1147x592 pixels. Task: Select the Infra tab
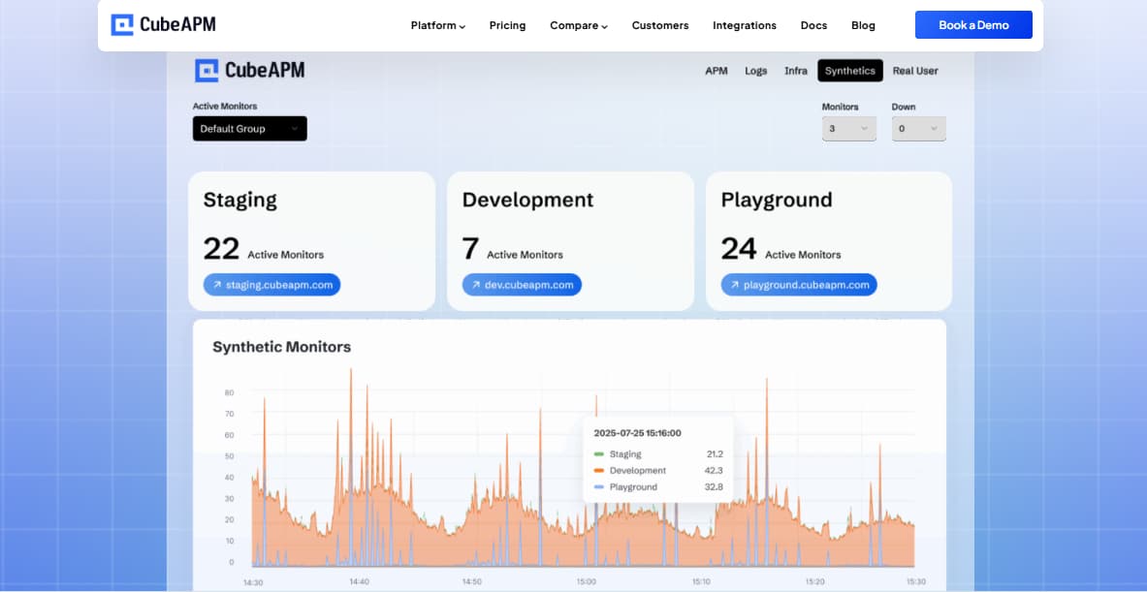coord(795,70)
